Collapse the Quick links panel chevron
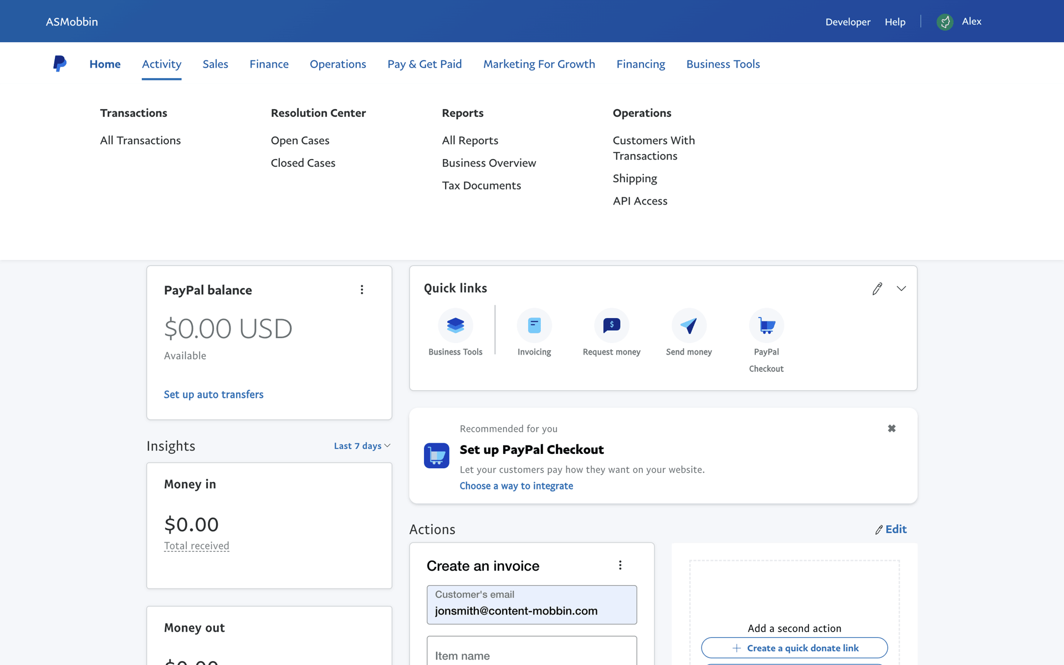 click(902, 289)
